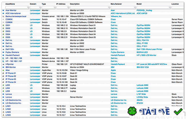The image size is (186, 119).
Task: Click the VOIP phone icon beside IP Phone 03
Action: tap(3, 79)
